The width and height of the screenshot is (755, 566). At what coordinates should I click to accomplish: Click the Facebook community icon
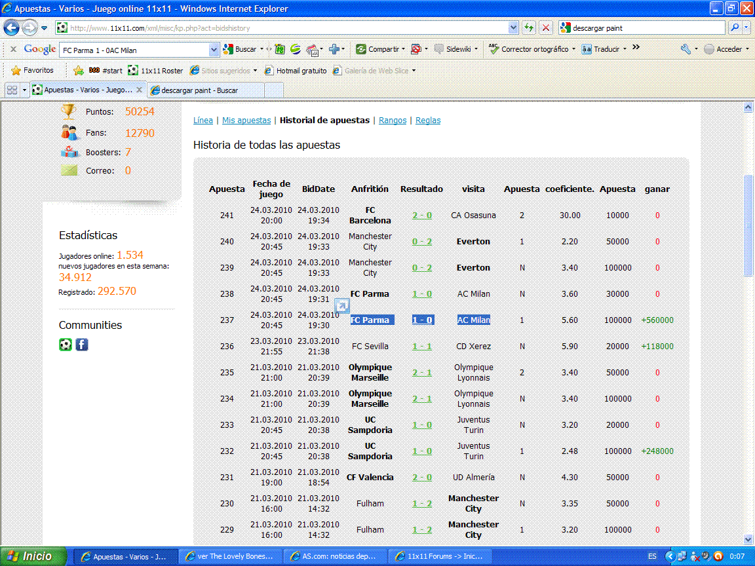(82, 345)
